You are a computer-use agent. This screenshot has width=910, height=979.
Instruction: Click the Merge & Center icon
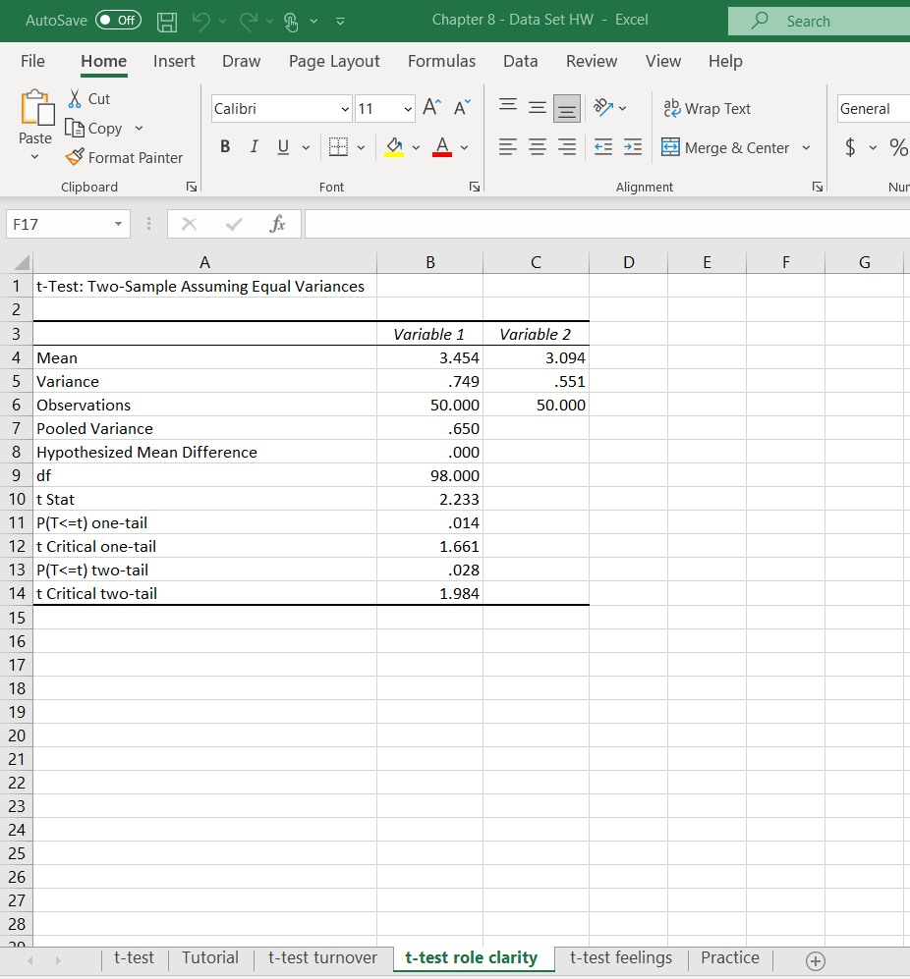point(669,147)
